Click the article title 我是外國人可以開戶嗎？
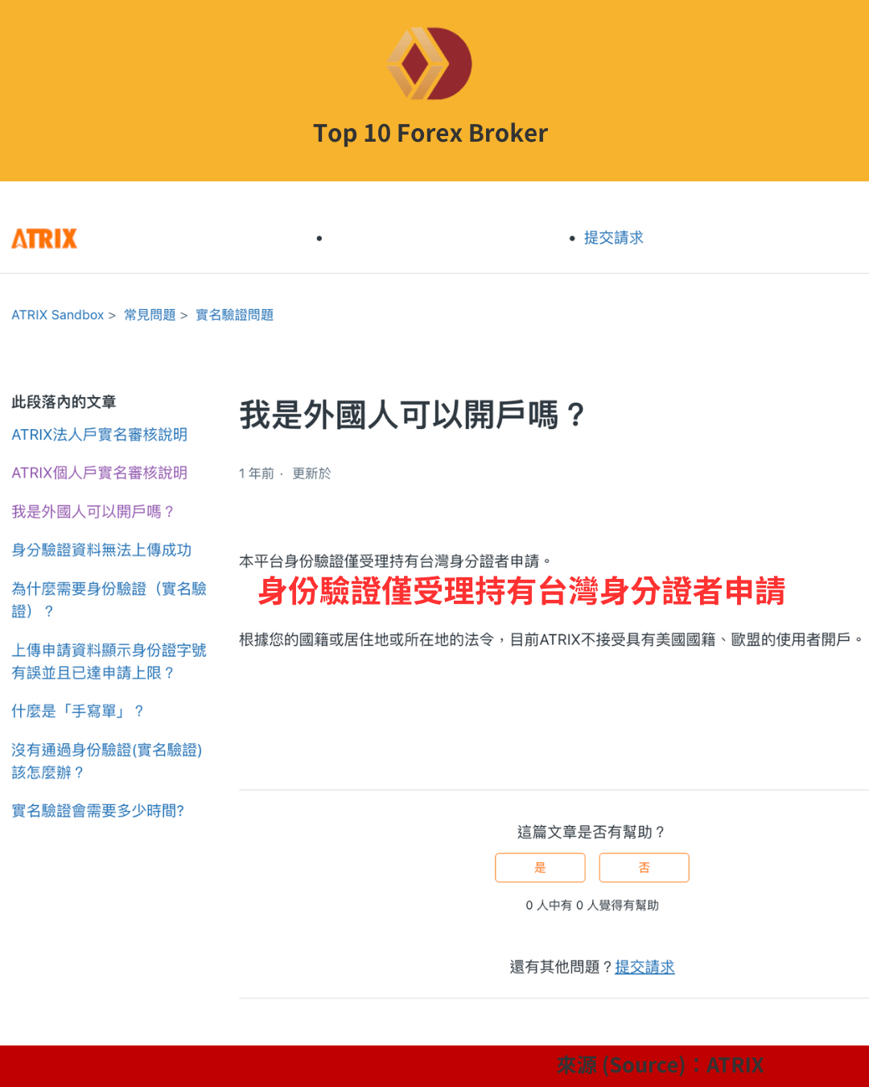The width and height of the screenshot is (869, 1087). (x=412, y=415)
